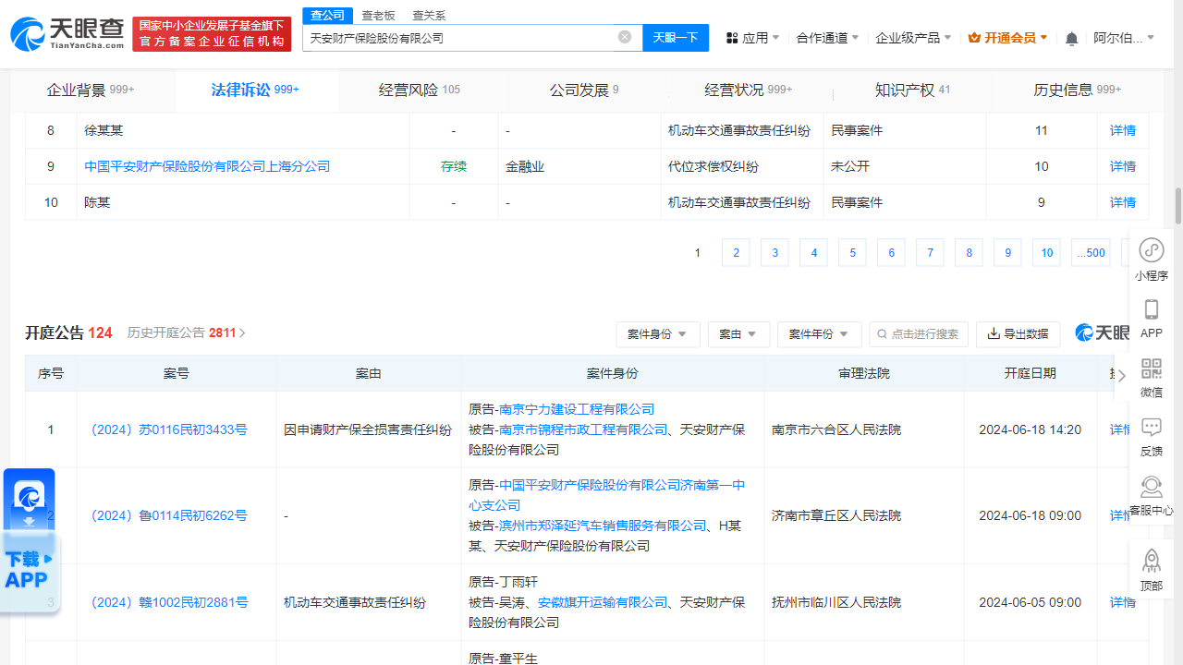Switch to the 查老板 search tab

(378, 15)
